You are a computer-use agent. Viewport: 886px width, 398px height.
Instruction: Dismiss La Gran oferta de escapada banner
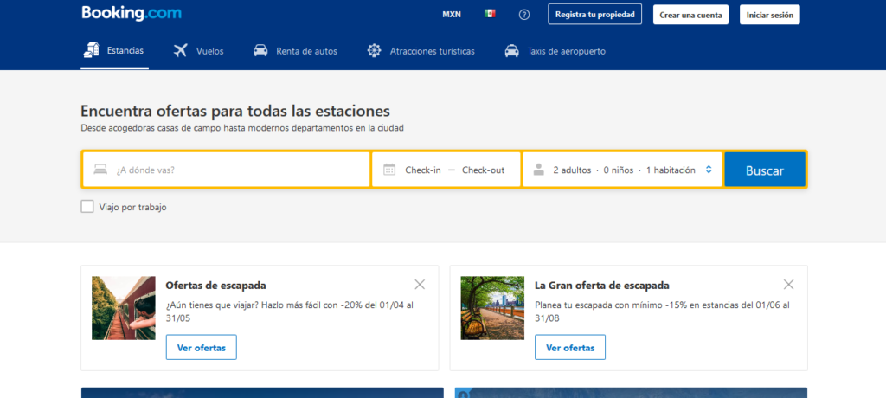pyautogui.click(x=789, y=285)
